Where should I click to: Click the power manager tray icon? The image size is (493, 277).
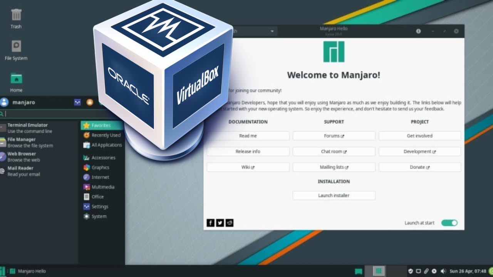click(x=434, y=271)
